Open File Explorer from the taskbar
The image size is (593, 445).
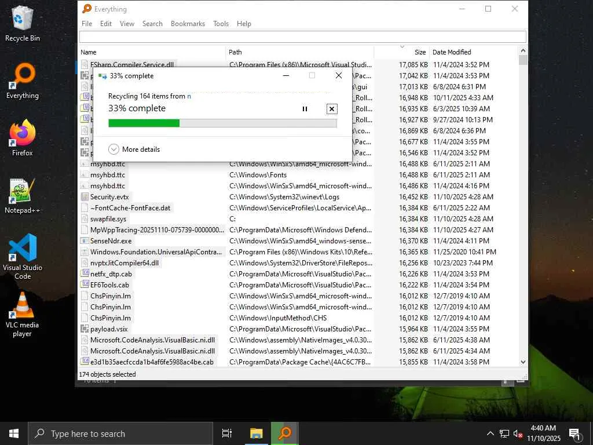point(257,433)
